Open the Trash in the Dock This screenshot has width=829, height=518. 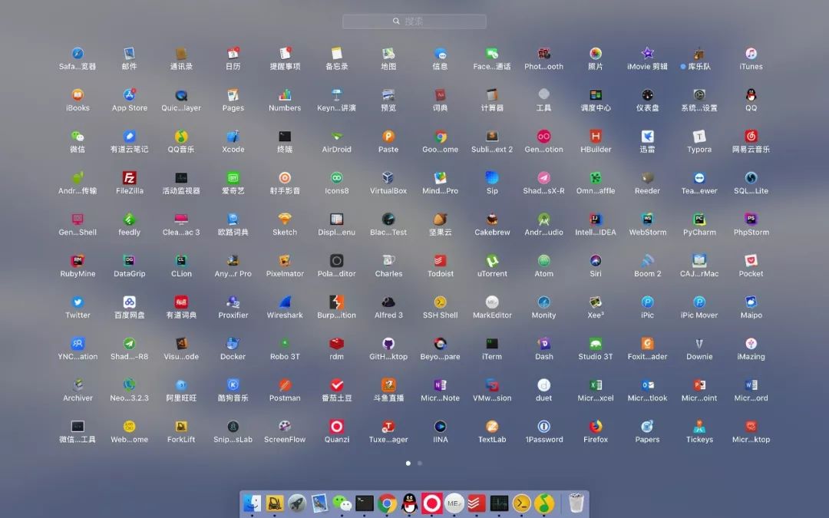tap(576, 503)
